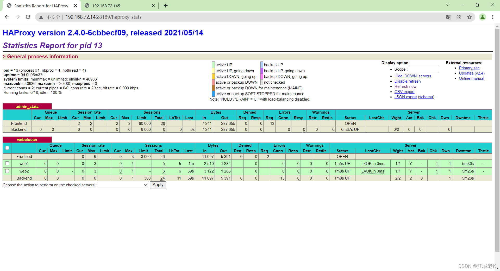
Task: Open the CSV export link
Action: (x=404, y=92)
